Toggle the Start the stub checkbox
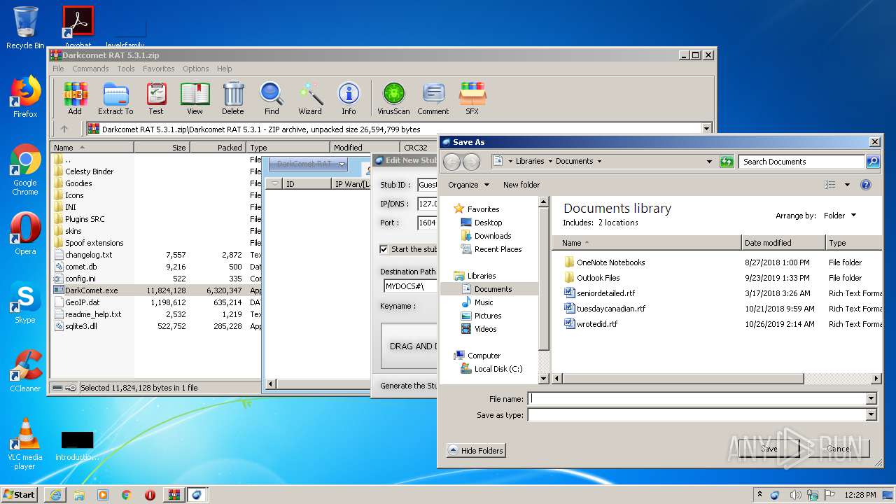 [384, 249]
